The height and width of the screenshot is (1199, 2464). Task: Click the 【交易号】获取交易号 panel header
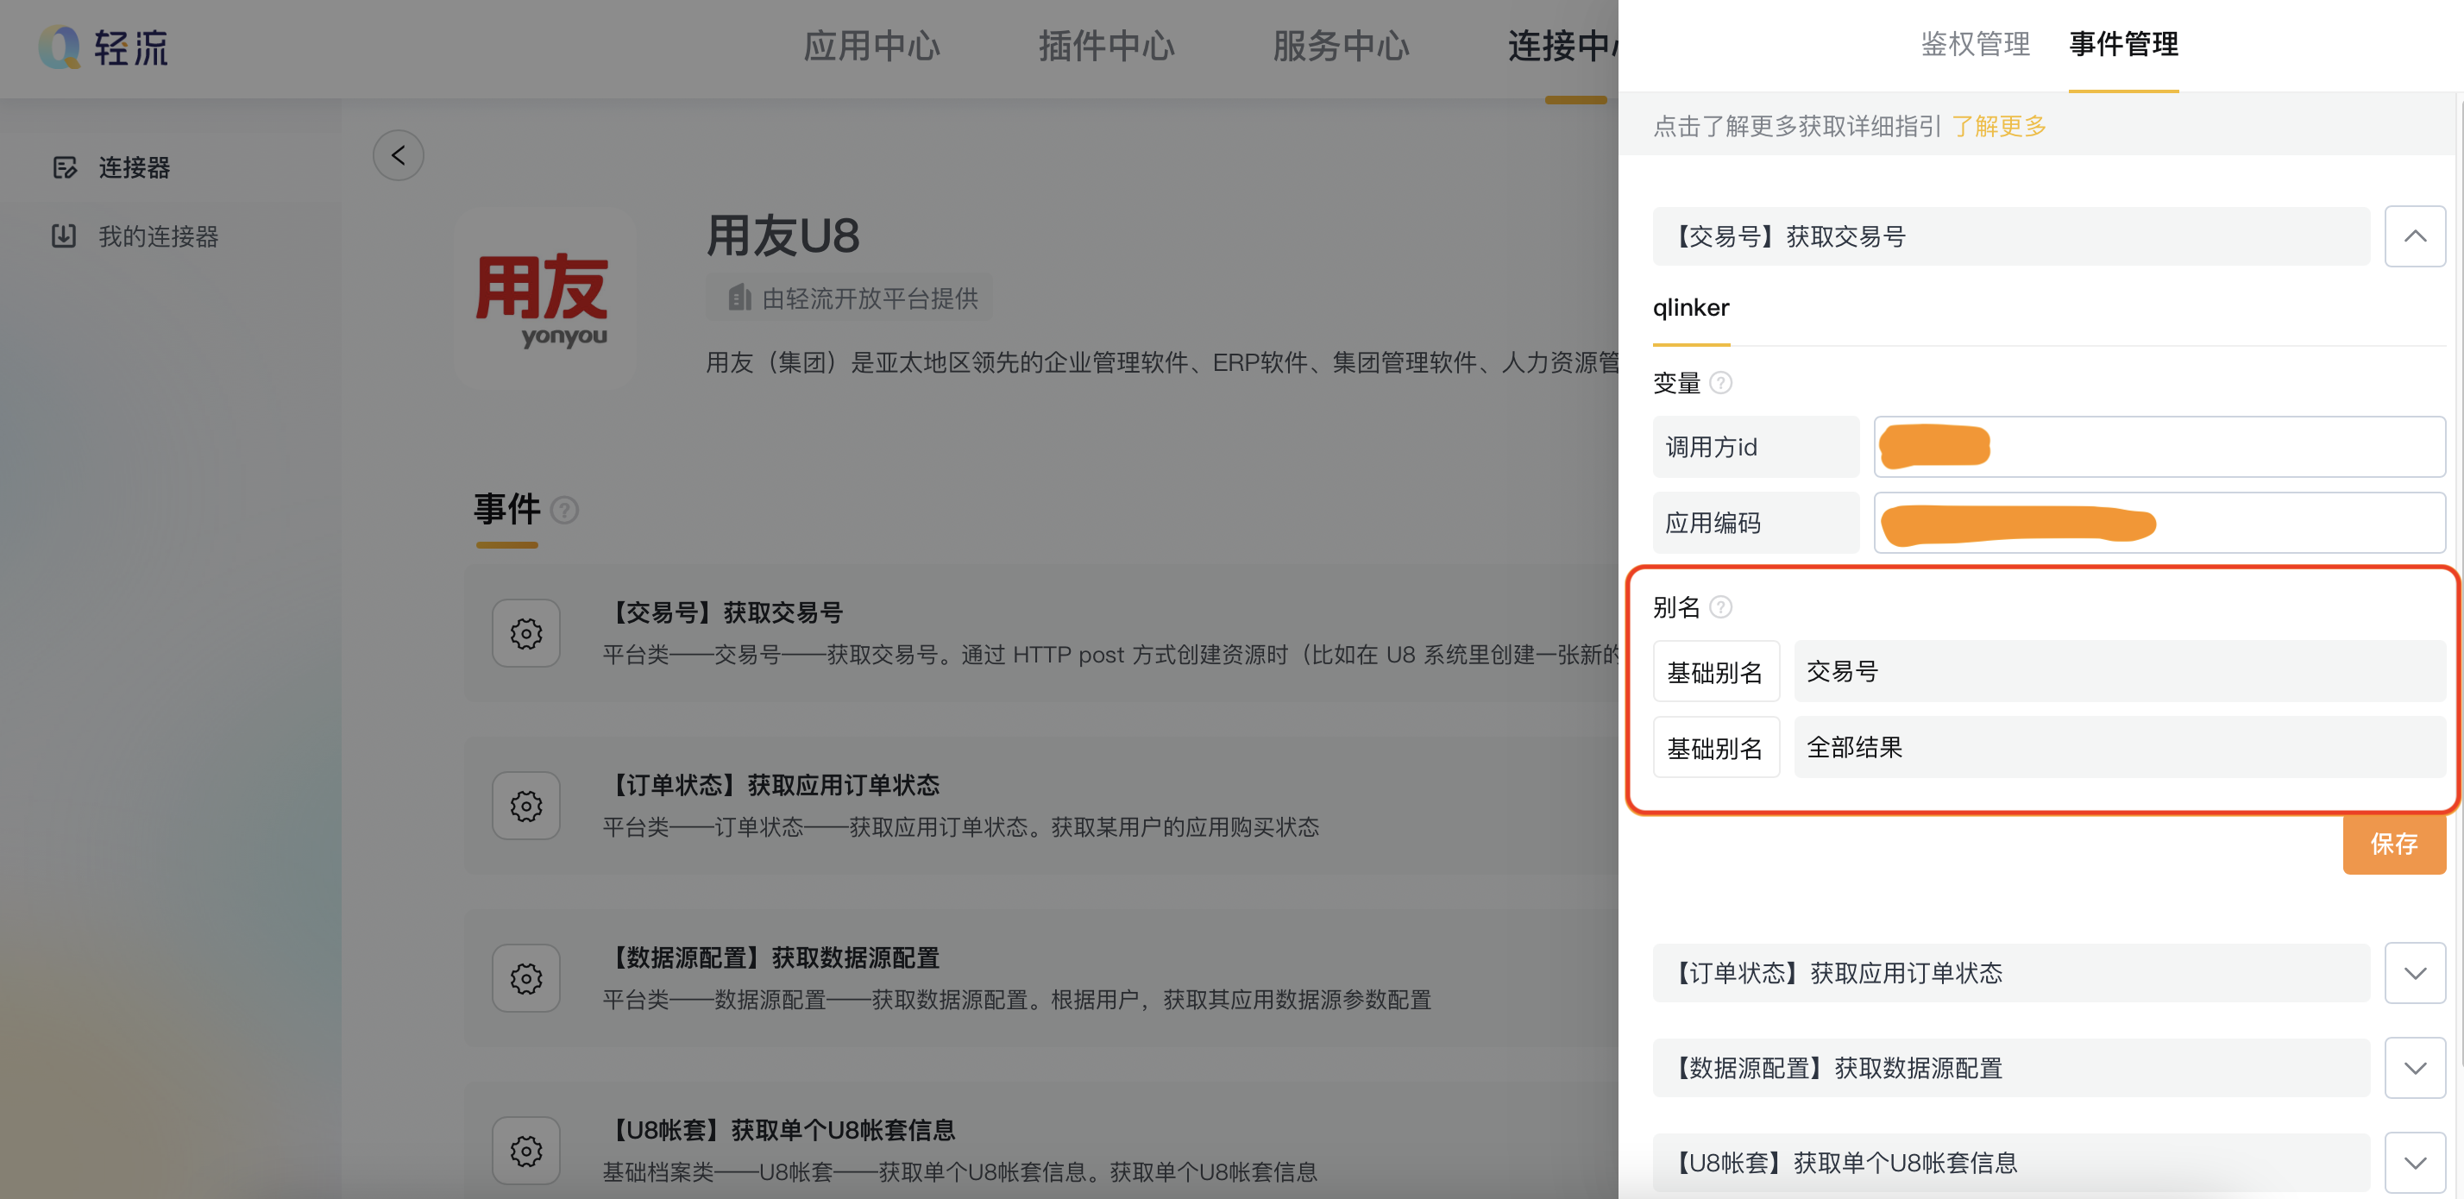point(2010,236)
